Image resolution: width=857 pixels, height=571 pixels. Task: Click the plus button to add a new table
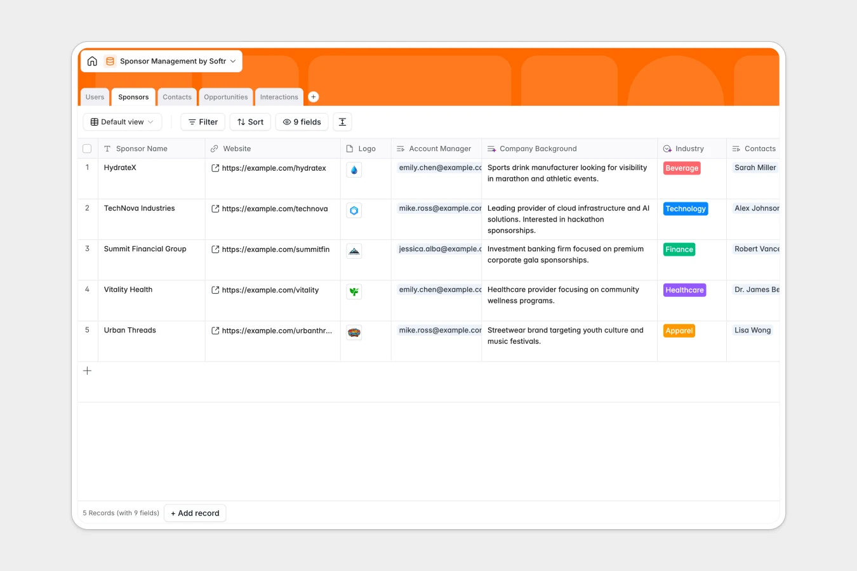313,96
